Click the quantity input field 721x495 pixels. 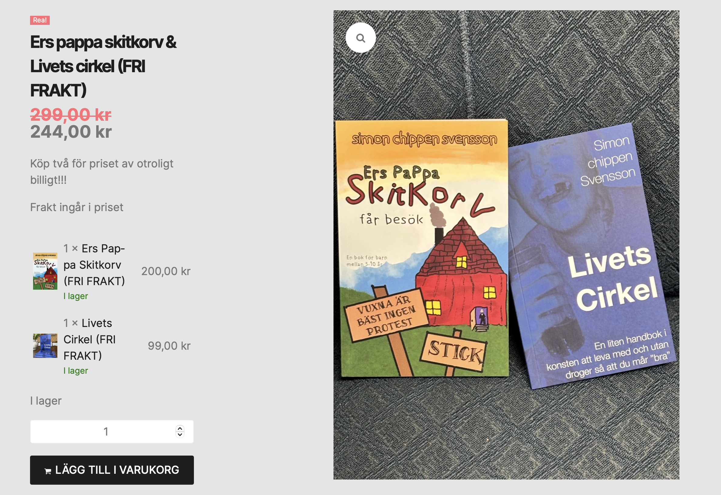112,431
